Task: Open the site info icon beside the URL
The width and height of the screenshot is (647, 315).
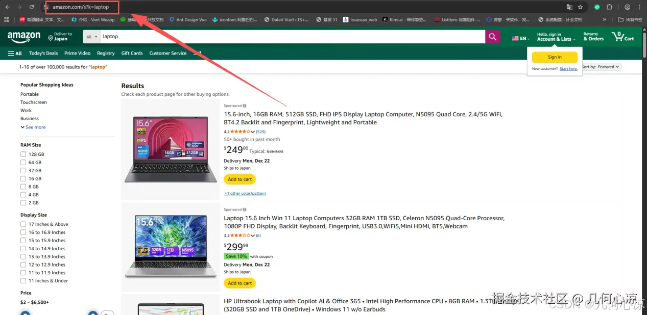Action: click(46, 7)
